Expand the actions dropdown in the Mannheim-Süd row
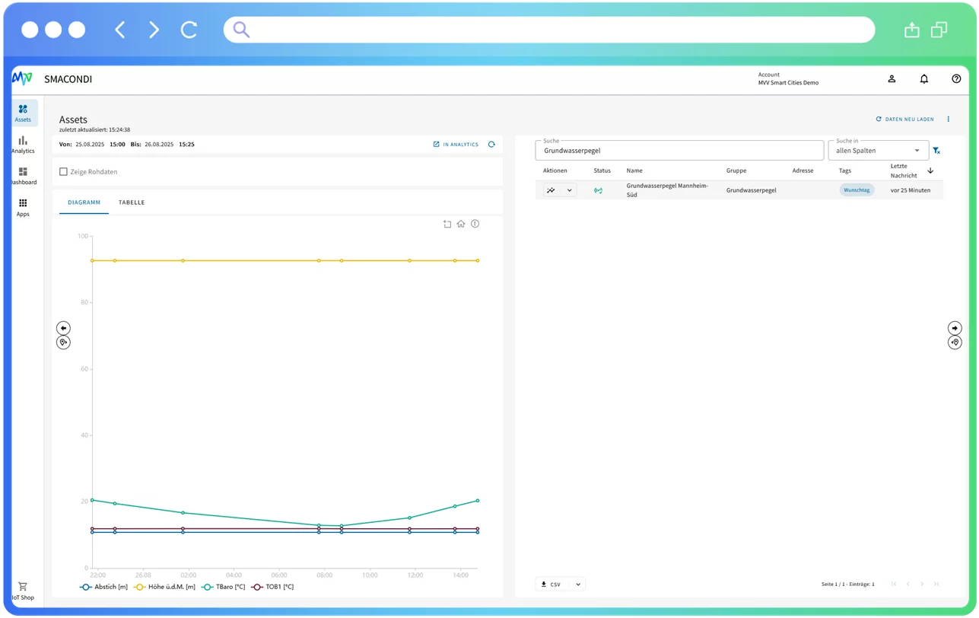The height and width of the screenshot is (618, 979). (569, 190)
